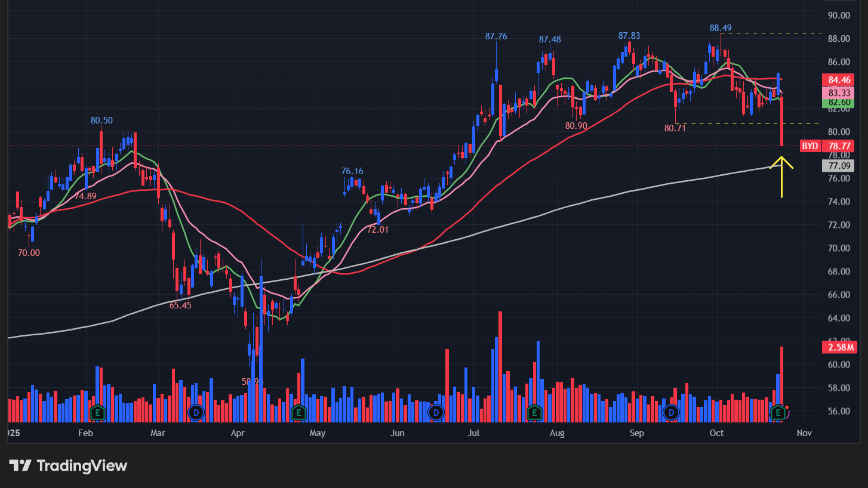Click the BYD symbol price label
868x488 pixels.
(x=809, y=146)
